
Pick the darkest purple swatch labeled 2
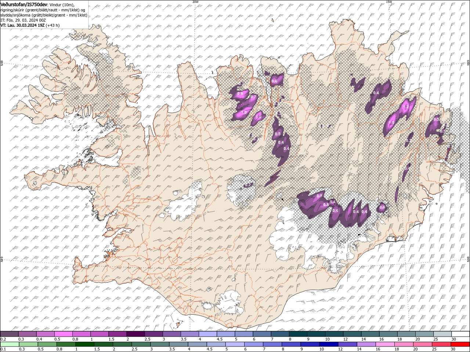pyautogui.click(x=135, y=334)
